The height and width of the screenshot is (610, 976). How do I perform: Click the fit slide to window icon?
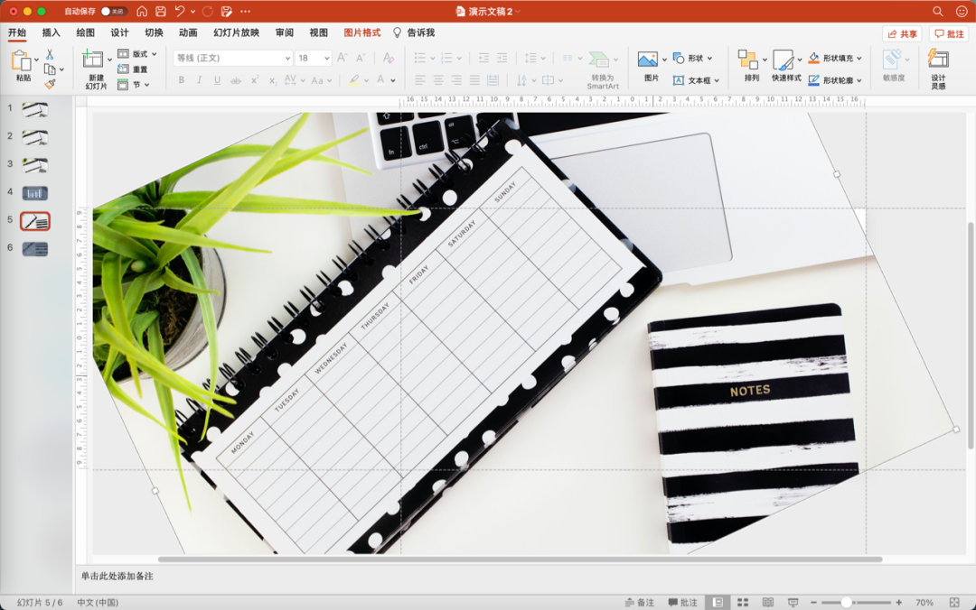(954, 602)
